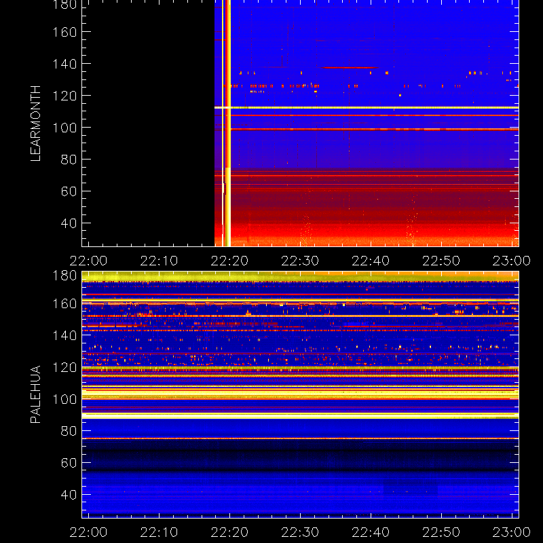Select Learmonth plot's 160 frequency label

click(x=64, y=32)
